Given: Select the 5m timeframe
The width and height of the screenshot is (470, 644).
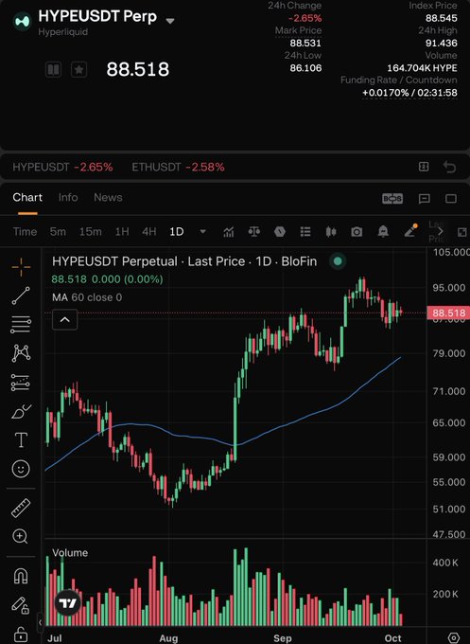Looking at the screenshot, I should (x=58, y=232).
